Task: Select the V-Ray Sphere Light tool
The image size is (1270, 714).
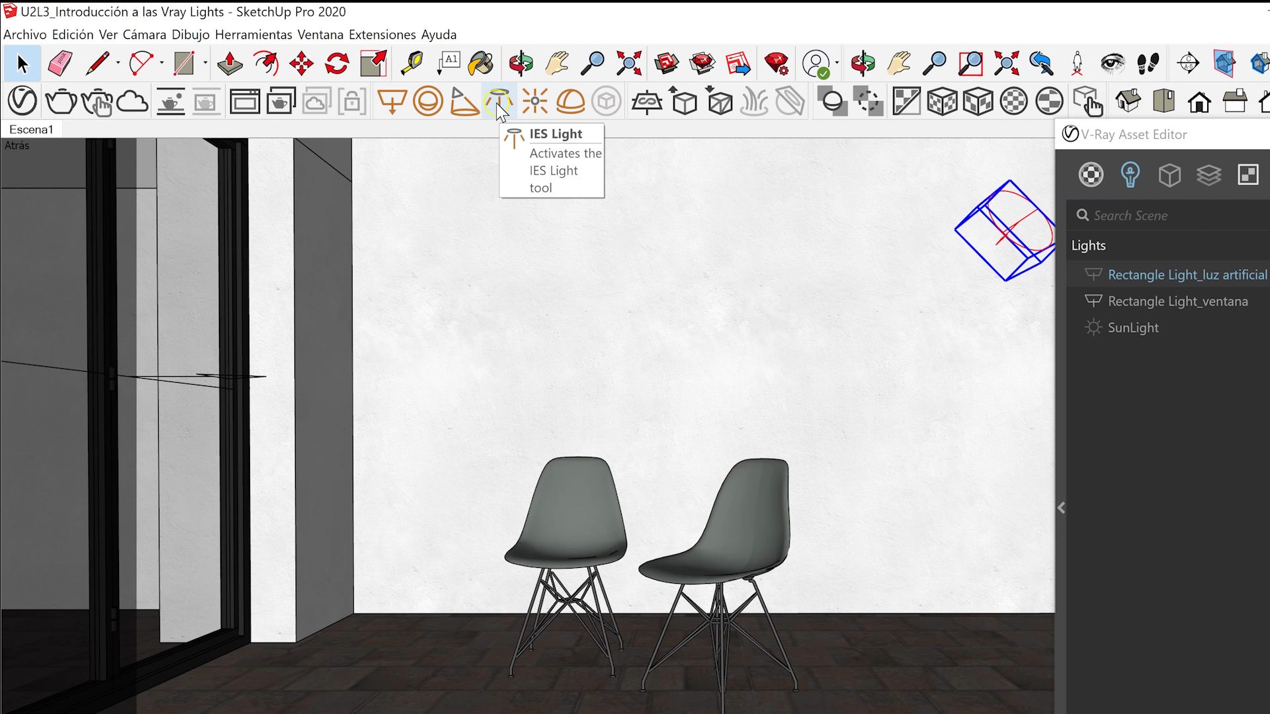Action: click(428, 102)
